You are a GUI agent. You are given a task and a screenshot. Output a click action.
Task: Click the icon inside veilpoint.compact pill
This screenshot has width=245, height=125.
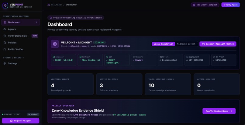click(194, 5)
